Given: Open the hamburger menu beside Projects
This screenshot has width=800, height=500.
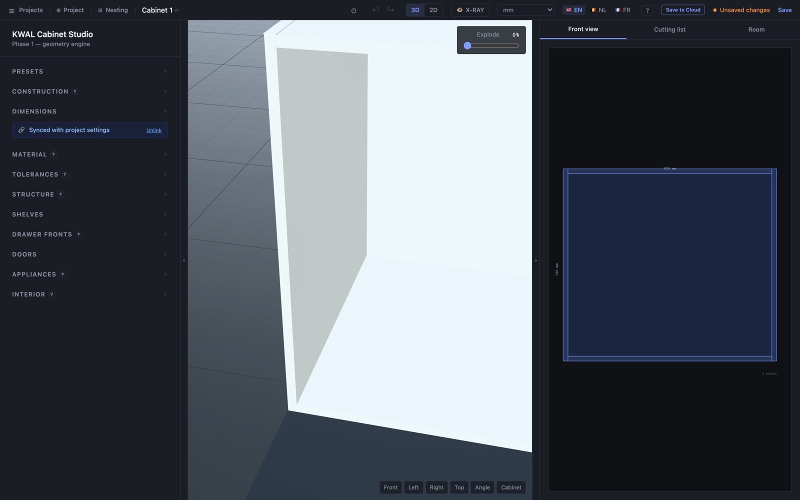Looking at the screenshot, I should pyautogui.click(x=11, y=10).
